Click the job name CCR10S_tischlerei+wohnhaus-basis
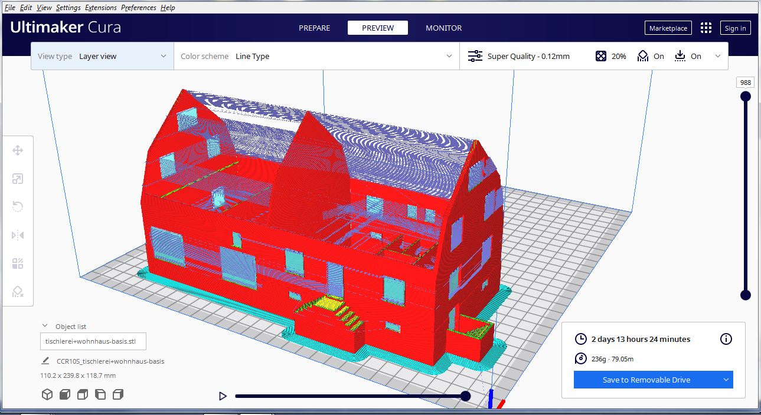The image size is (761, 415). [110, 361]
